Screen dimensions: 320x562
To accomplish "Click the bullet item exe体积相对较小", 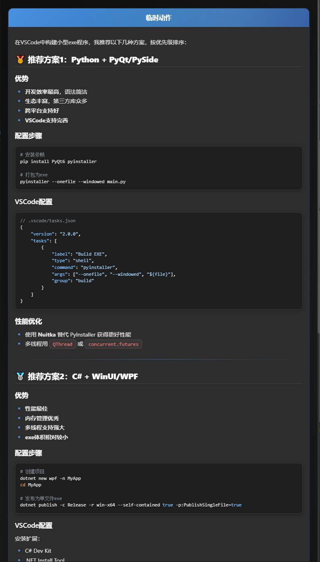I will coord(46,437).
